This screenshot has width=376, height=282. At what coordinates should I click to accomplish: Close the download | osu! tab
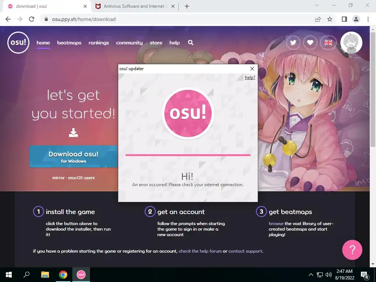85,6
